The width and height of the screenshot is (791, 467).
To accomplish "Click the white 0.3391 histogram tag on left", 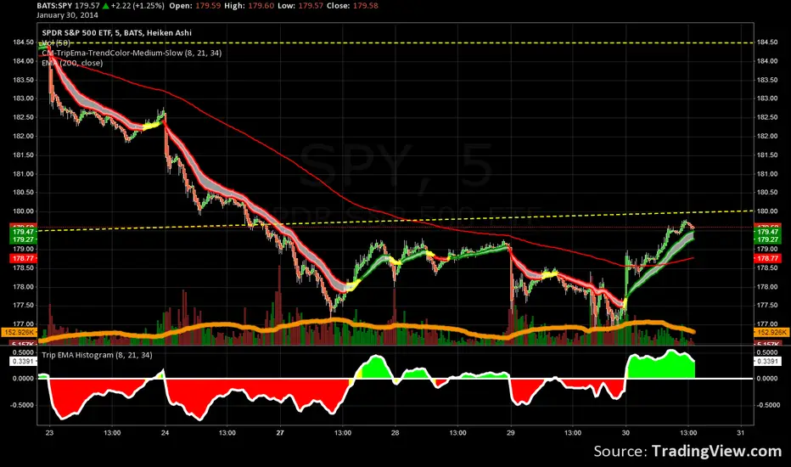I will click(23, 362).
